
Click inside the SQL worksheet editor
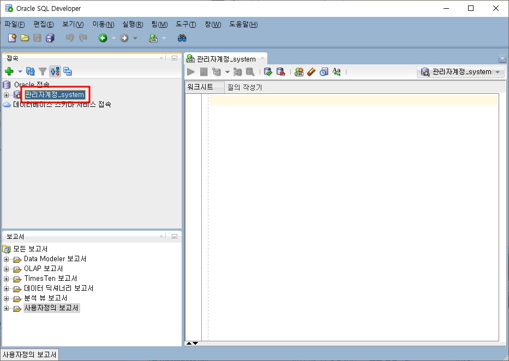tap(353, 218)
